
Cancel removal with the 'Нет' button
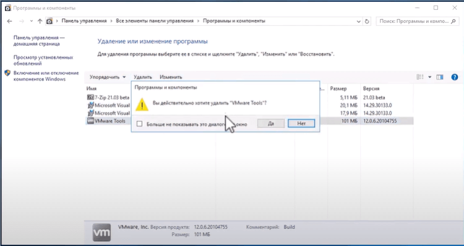(x=301, y=124)
